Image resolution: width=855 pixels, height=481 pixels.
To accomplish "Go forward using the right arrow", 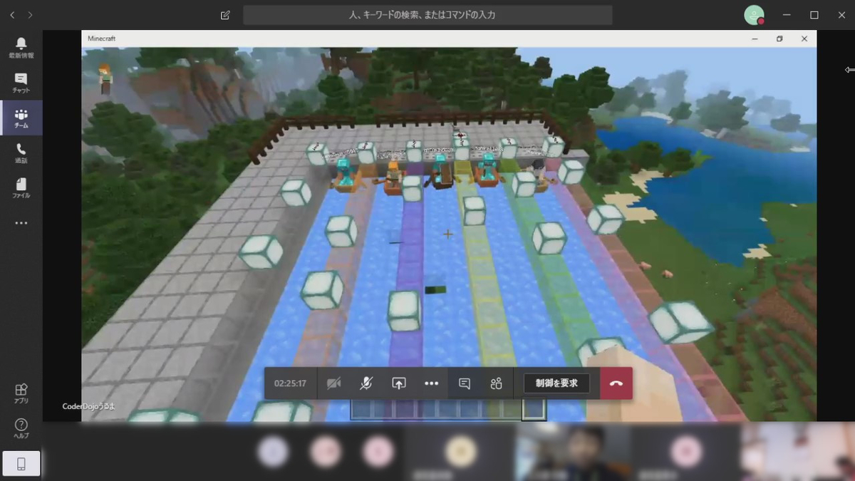I will click(30, 14).
